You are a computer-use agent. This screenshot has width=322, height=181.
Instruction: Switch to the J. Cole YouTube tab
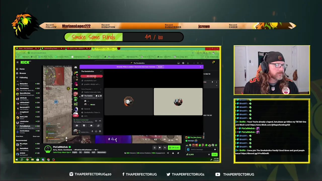point(79,48)
